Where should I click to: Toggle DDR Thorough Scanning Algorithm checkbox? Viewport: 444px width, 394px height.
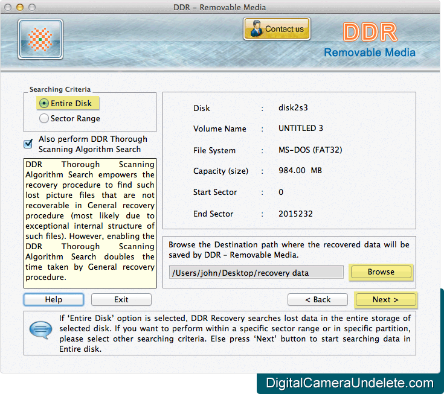point(28,144)
